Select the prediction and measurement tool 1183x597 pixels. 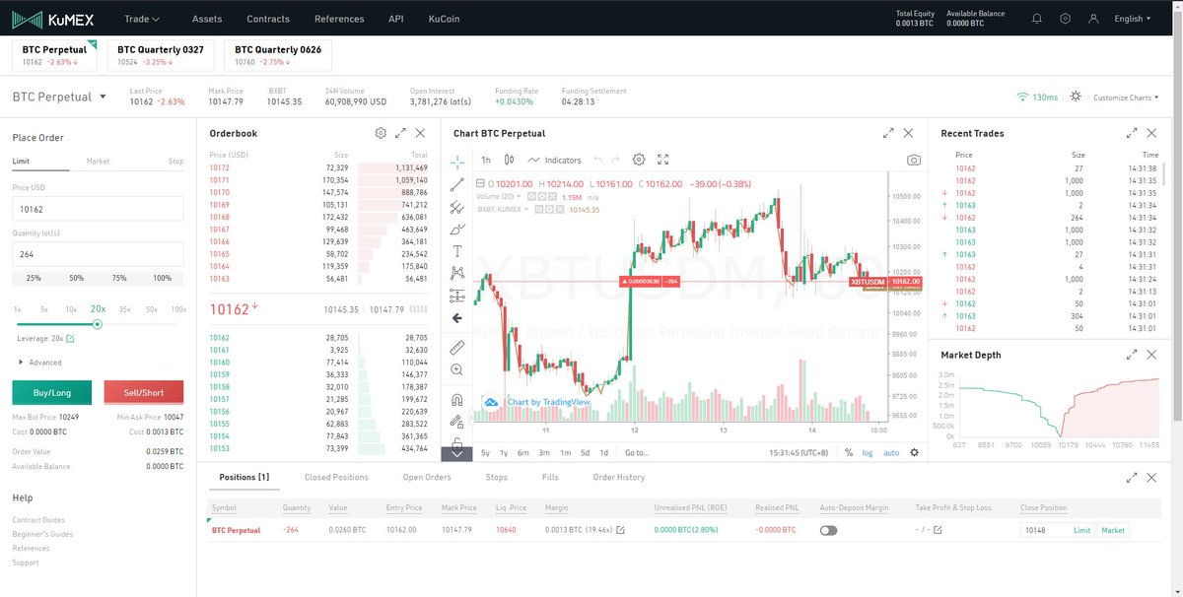click(x=456, y=296)
